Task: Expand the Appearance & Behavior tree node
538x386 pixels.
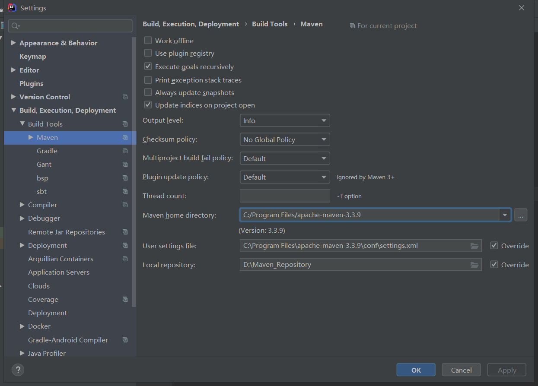Action: [x=13, y=43]
